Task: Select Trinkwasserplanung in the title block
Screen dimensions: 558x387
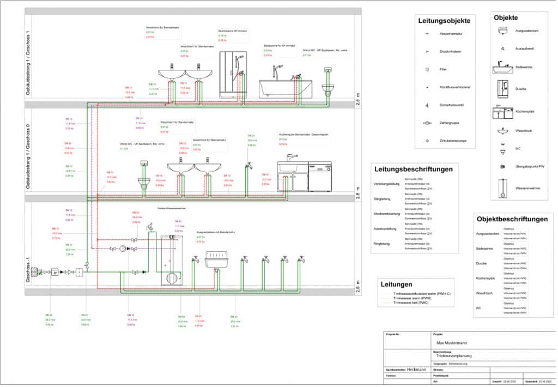Action: [x=454, y=356]
